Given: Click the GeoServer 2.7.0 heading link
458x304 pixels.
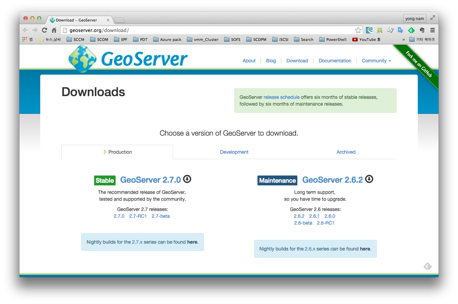Looking at the screenshot, I should (x=150, y=180).
